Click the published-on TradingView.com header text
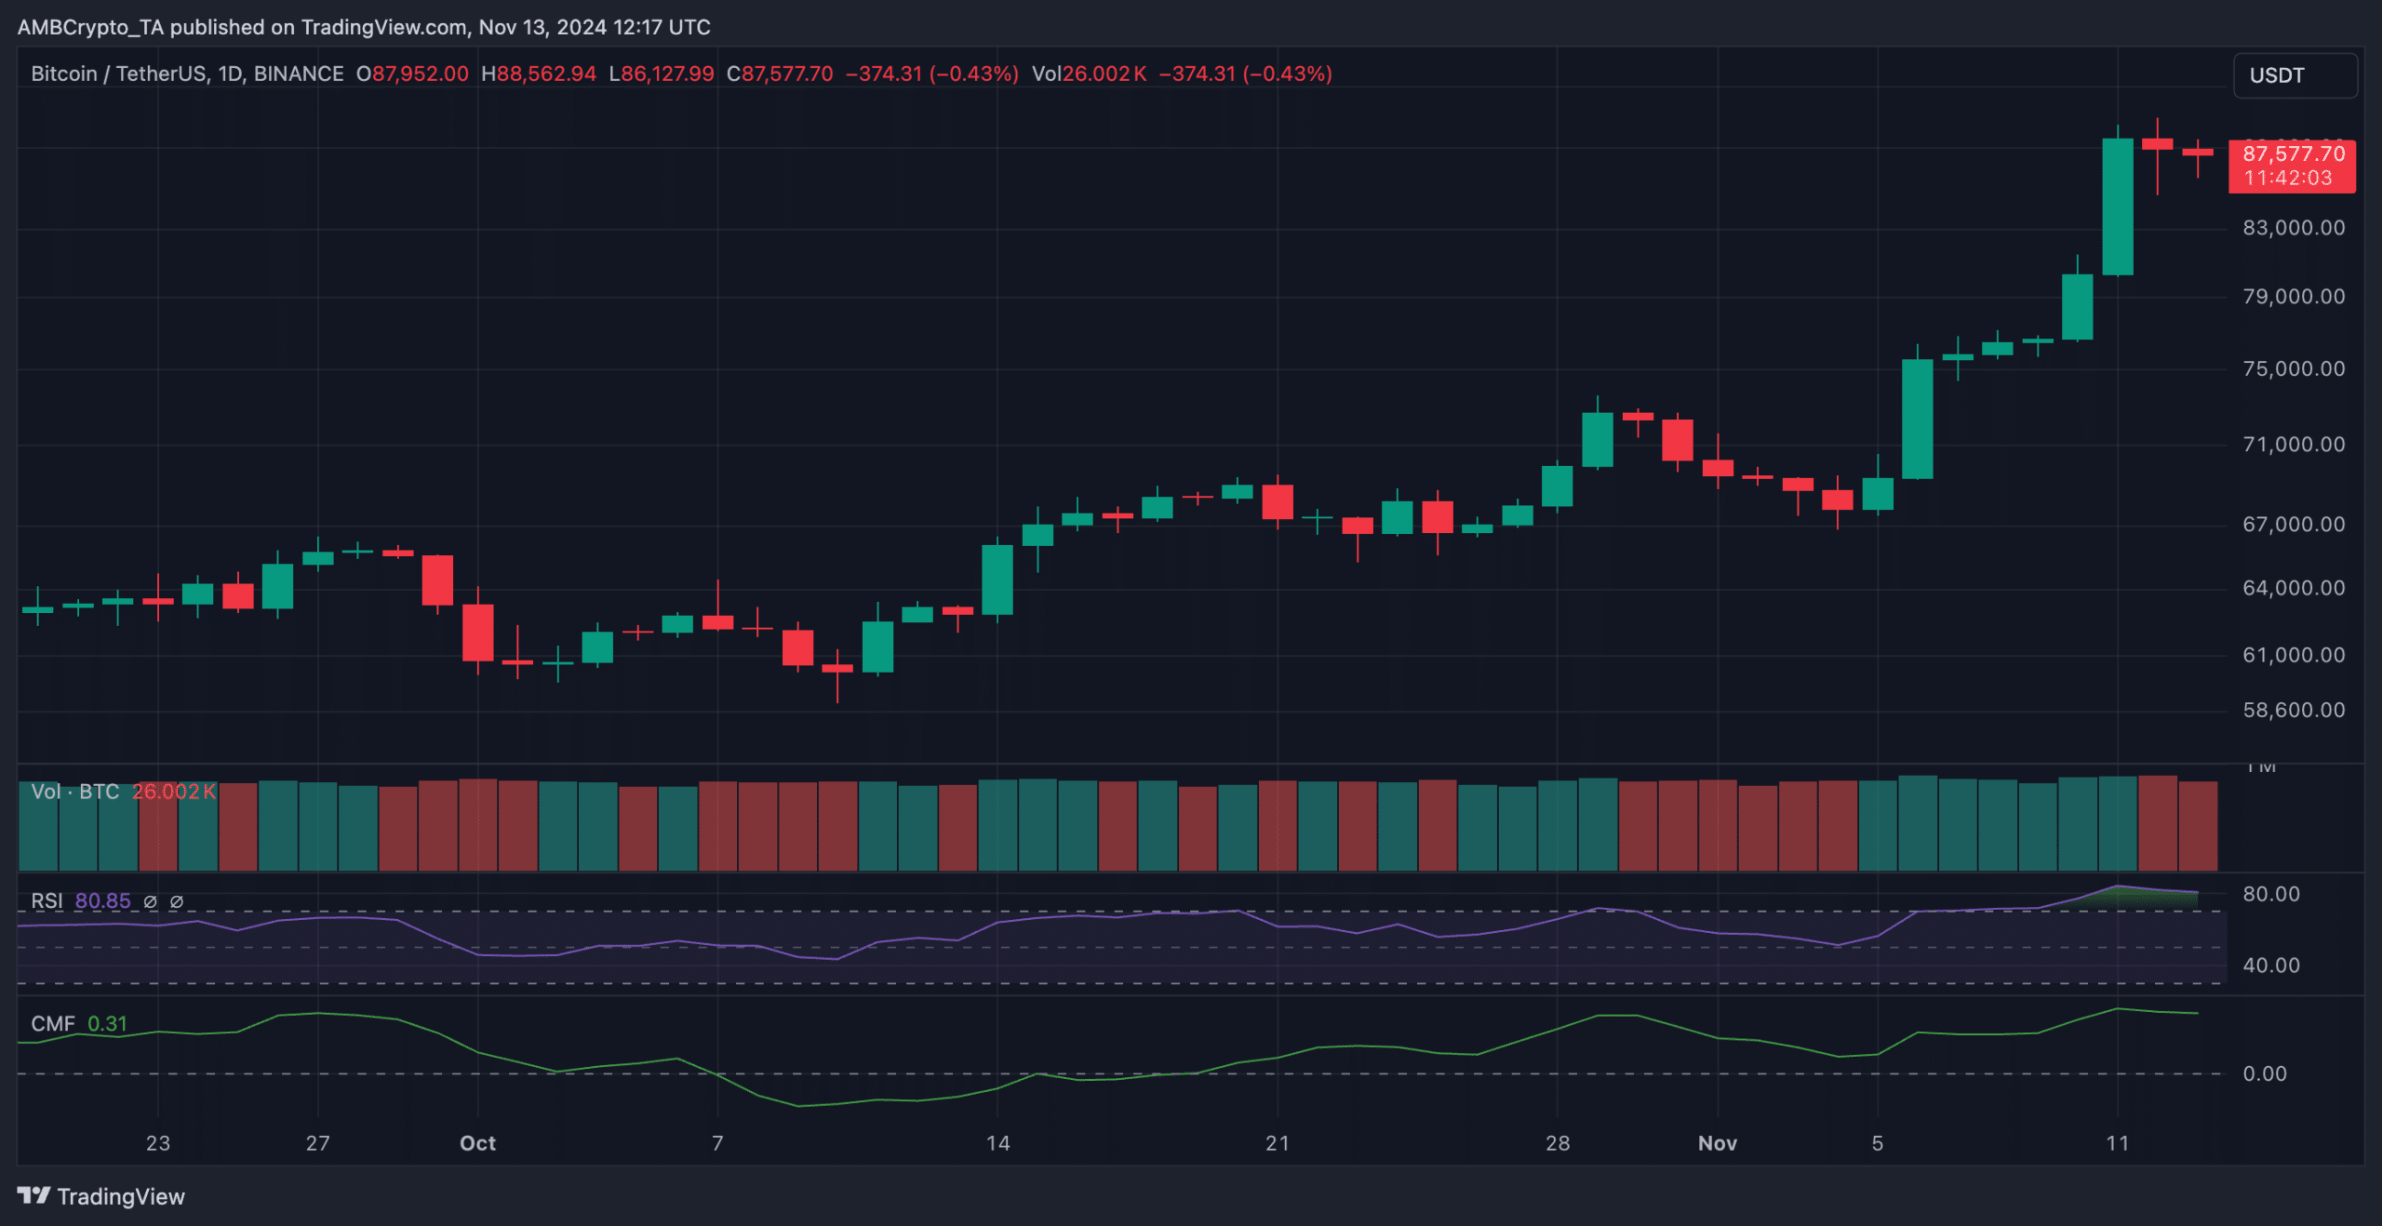 (x=364, y=27)
